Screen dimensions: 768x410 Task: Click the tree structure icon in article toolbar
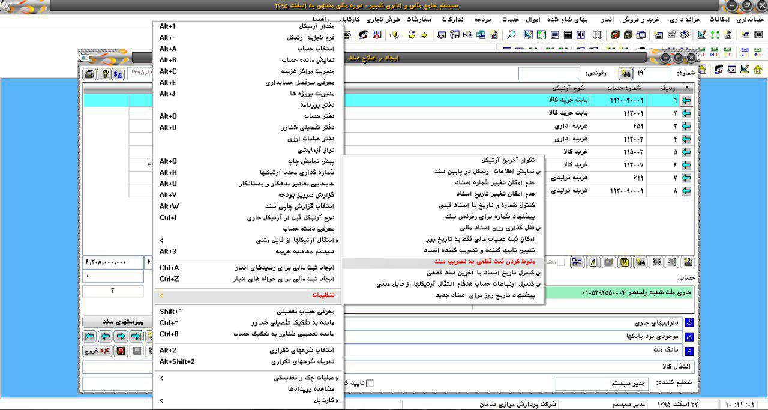coord(577,262)
